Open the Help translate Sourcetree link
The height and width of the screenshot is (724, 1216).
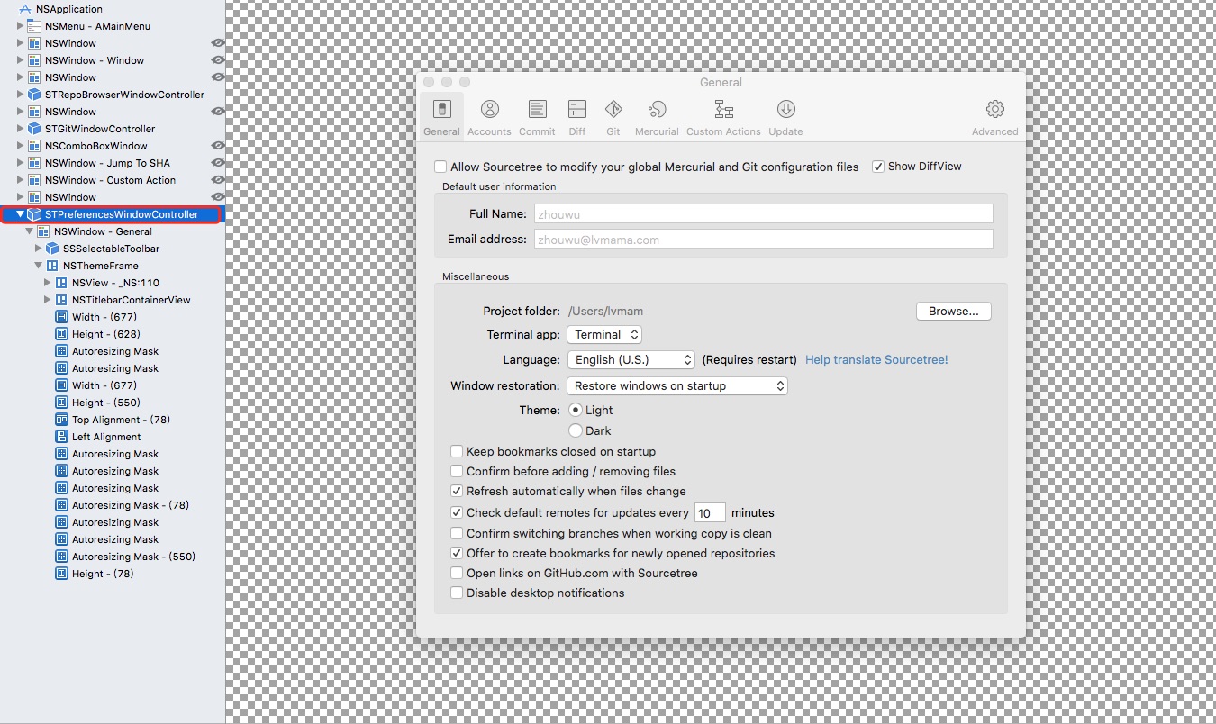(x=876, y=360)
